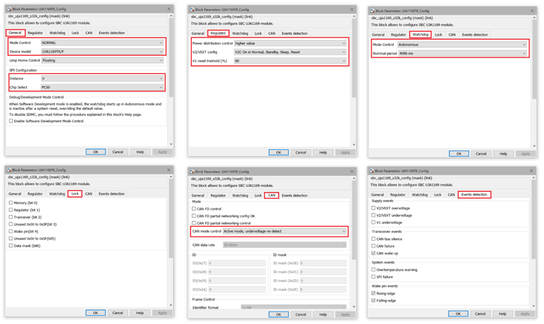Click Help in dialog with Supply events
Screen dimensions: 544x324
click(503, 314)
